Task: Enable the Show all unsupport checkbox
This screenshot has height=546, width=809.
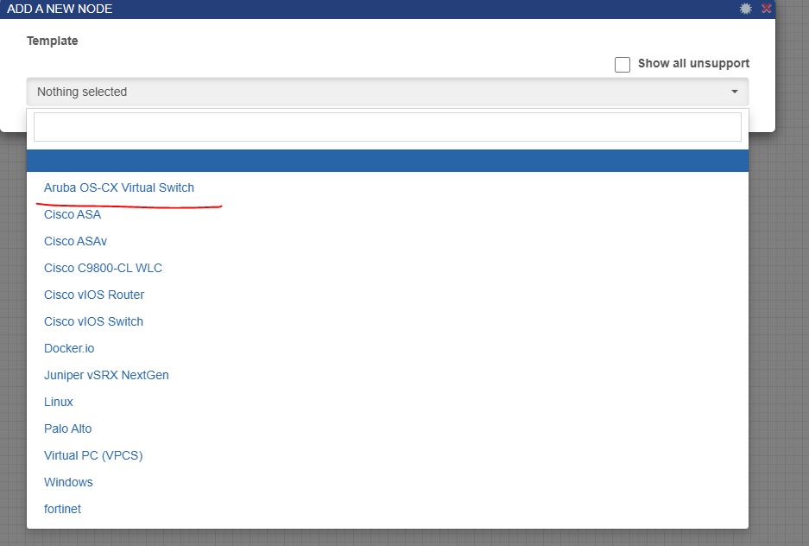Action: (623, 65)
